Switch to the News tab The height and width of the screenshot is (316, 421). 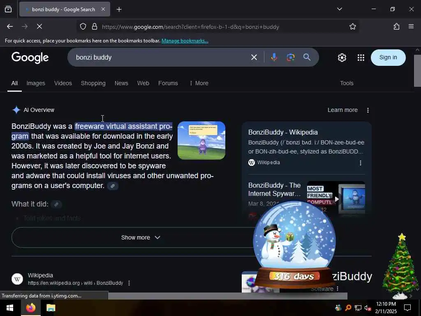pyautogui.click(x=121, y=83)
